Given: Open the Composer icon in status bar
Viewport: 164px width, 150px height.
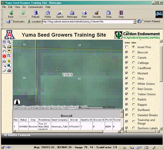Looking at the screenshot, I should click(x=154, y=148).
